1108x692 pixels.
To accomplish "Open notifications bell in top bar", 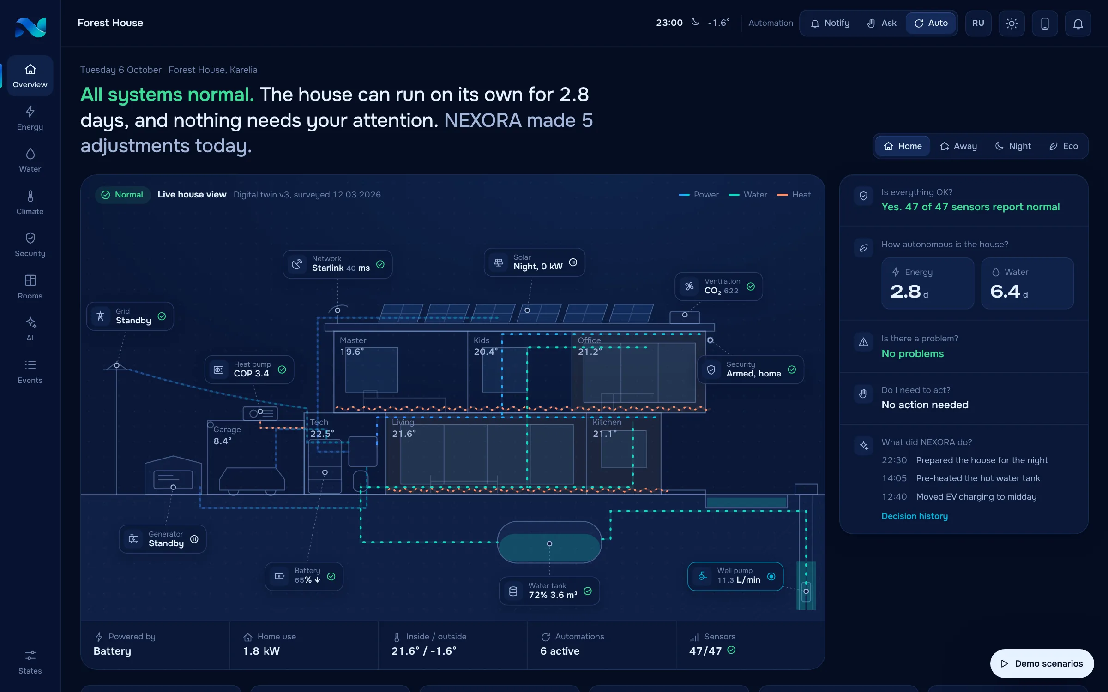I will click(x=1078, y=23).
